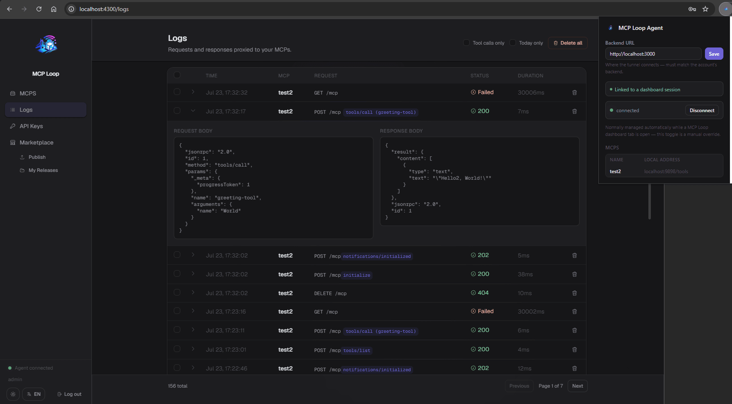Click the browser home icon
732x404 pixels.
[54, 9]
